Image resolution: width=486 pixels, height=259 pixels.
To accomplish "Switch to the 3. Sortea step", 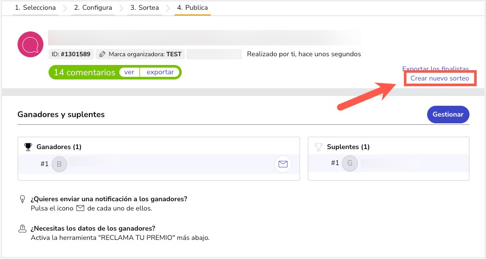I will tap(145, 8).
